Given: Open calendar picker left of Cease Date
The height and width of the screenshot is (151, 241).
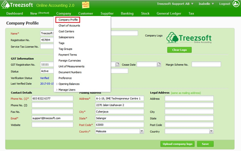Looking at the screenshot, I should click(x=118, y=64).
